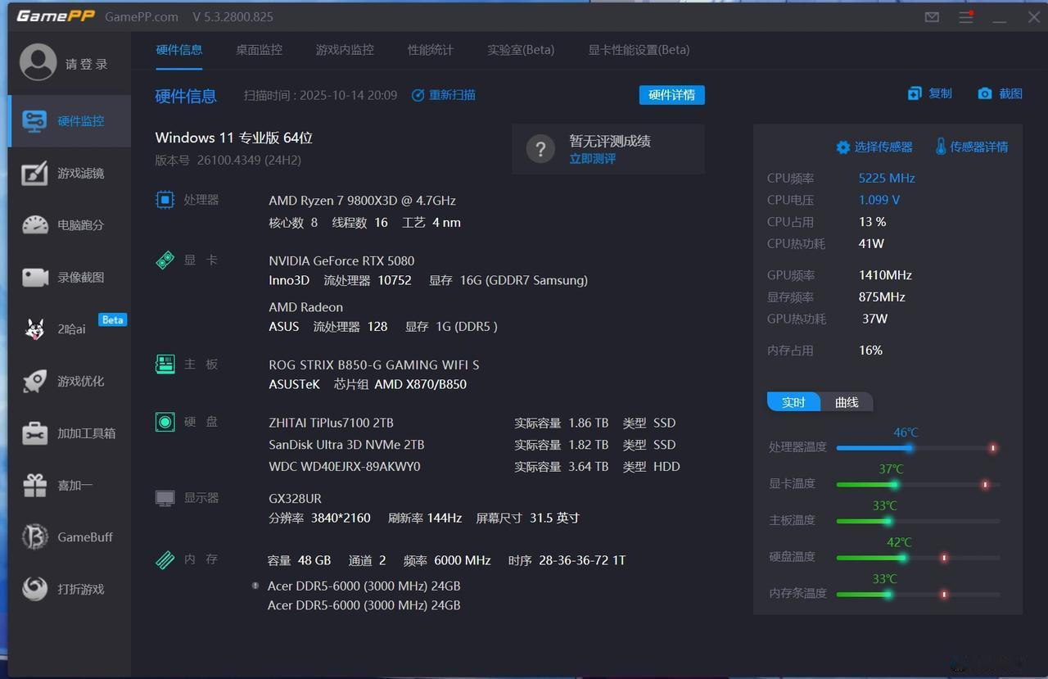This screenshot has width=1048, height=679.
Task: Click the 主板温度 temperature bar
Action: pos(918,521)
